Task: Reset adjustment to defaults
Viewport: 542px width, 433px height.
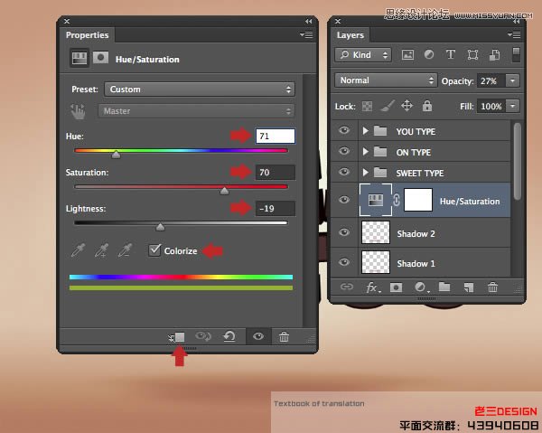Action: [x=229, y=336]
